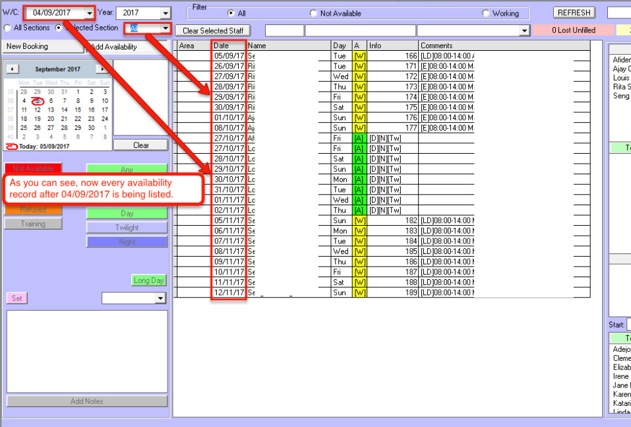The image size is (631, 427).
Task: Open the section selector dropdown
Action: coord(165,28)
